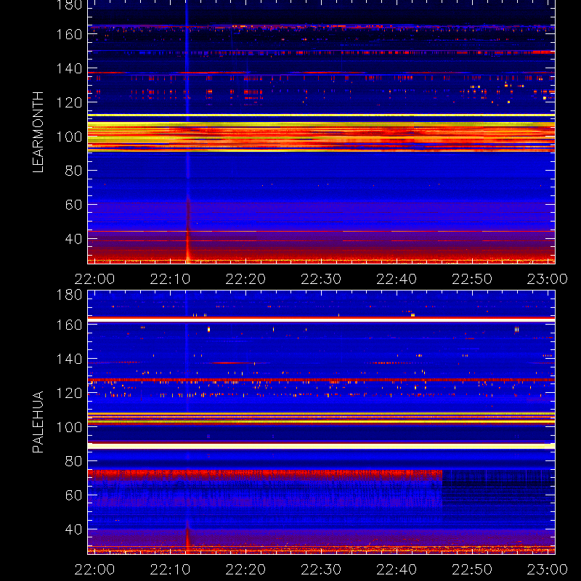581x581 pixels.
Task: Pick the 80 frequency tick on Palehua plot
Action: [x=73, y=461]
